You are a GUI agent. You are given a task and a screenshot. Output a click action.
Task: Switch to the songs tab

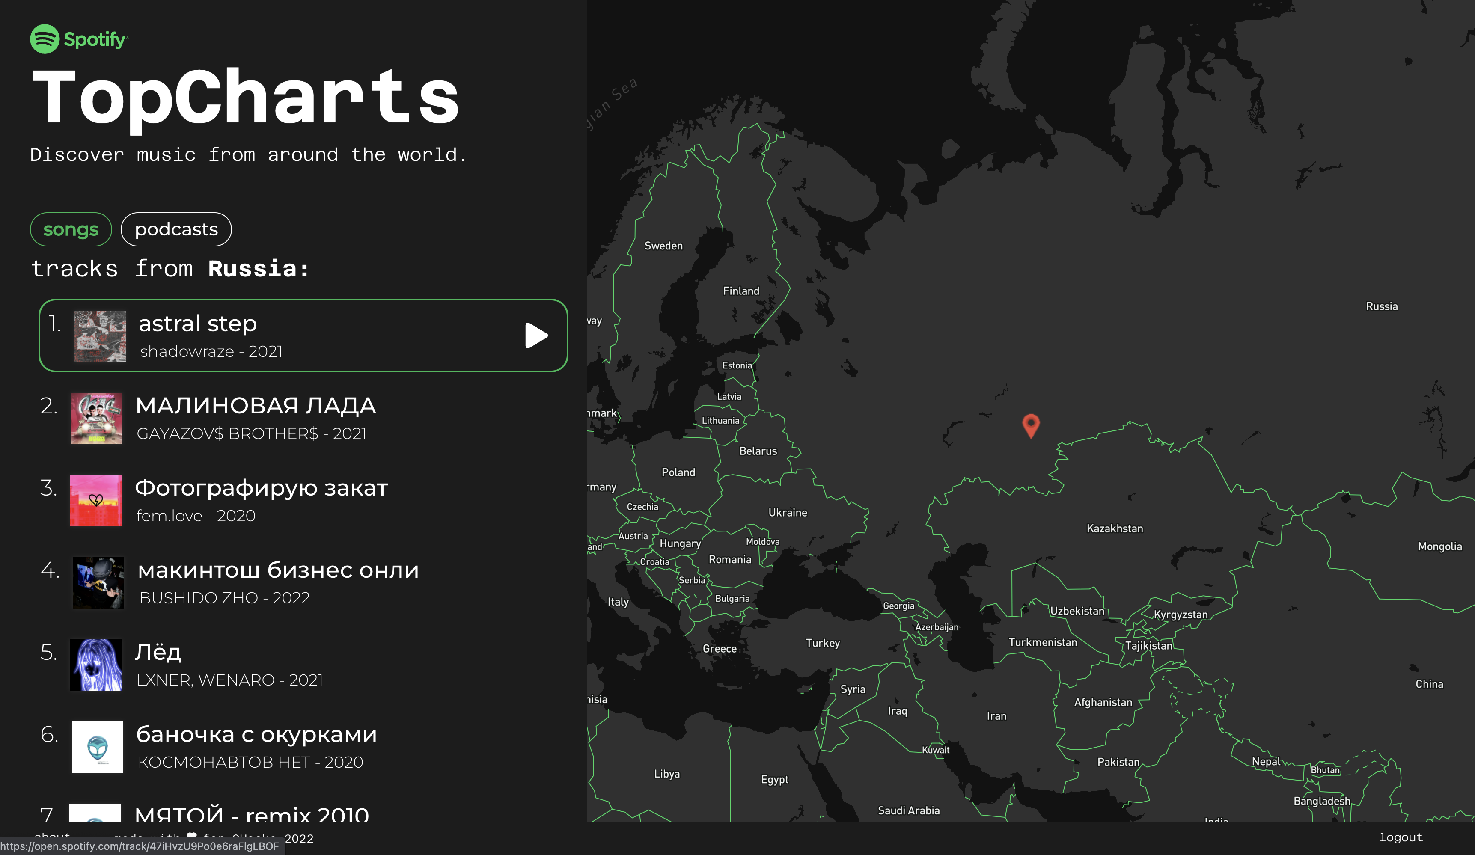tap(71, 229)
